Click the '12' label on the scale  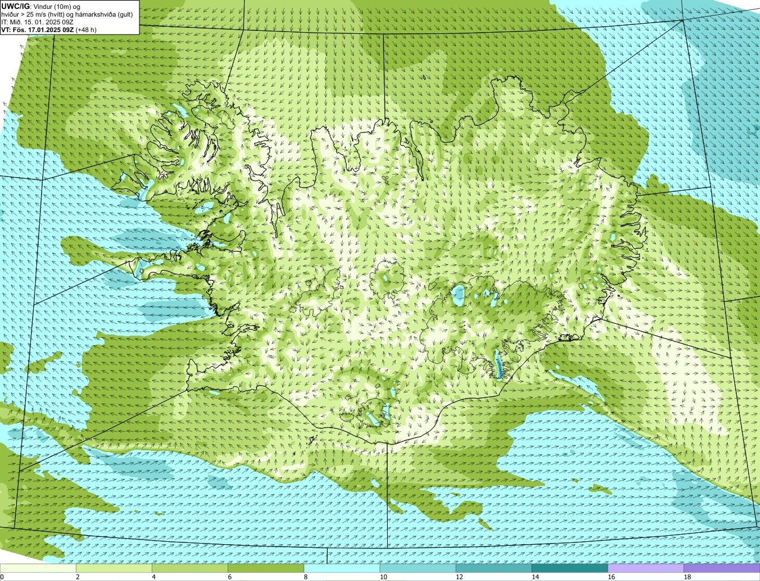(460, 577)
